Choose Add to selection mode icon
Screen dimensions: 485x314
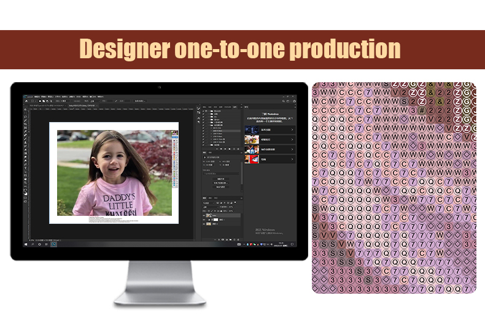pos(44,101)
